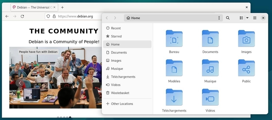The height and width of the screenshot is (120, 272).
Task: Select Starred in the Files sidebar
Action: point(127,36)
